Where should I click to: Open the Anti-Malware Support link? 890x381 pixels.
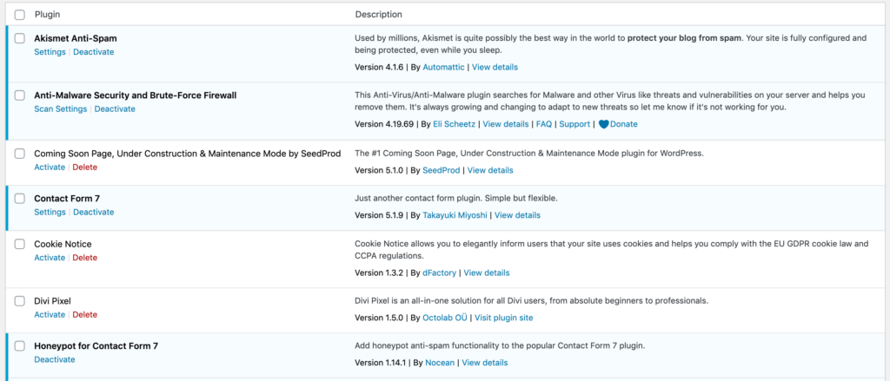point(575,124)
